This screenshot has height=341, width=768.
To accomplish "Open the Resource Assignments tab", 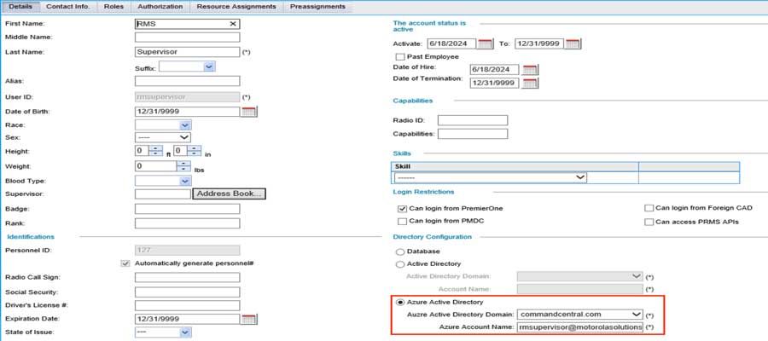I will click(x=236, y=7).
